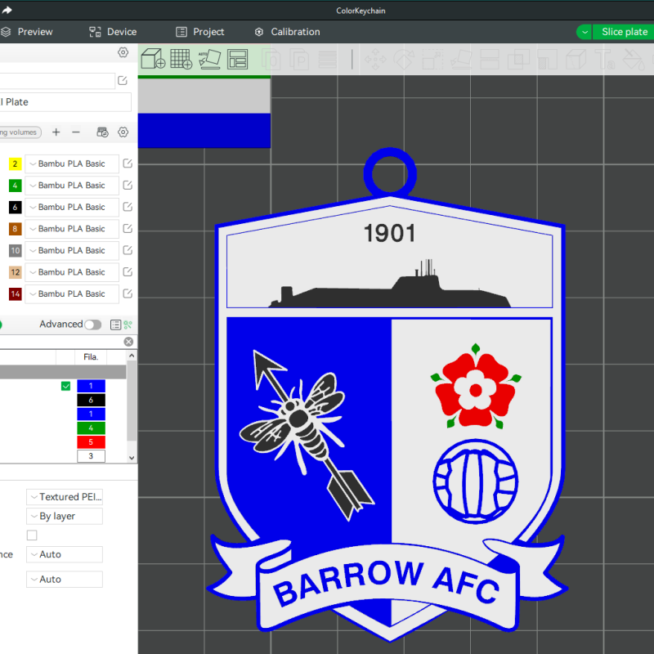
Task: Open the filament 10 Bambu PLA Basic dropdown
Action: pos(72,250)
